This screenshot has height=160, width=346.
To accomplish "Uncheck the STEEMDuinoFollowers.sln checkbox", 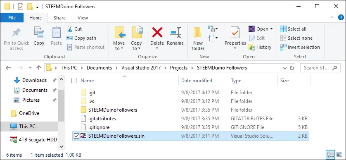I will (76, 136).
